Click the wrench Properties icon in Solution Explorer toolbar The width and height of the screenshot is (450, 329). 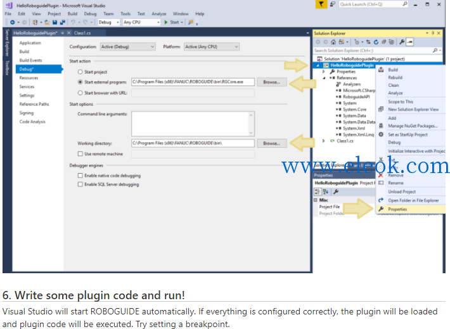(x=402, y=42)
